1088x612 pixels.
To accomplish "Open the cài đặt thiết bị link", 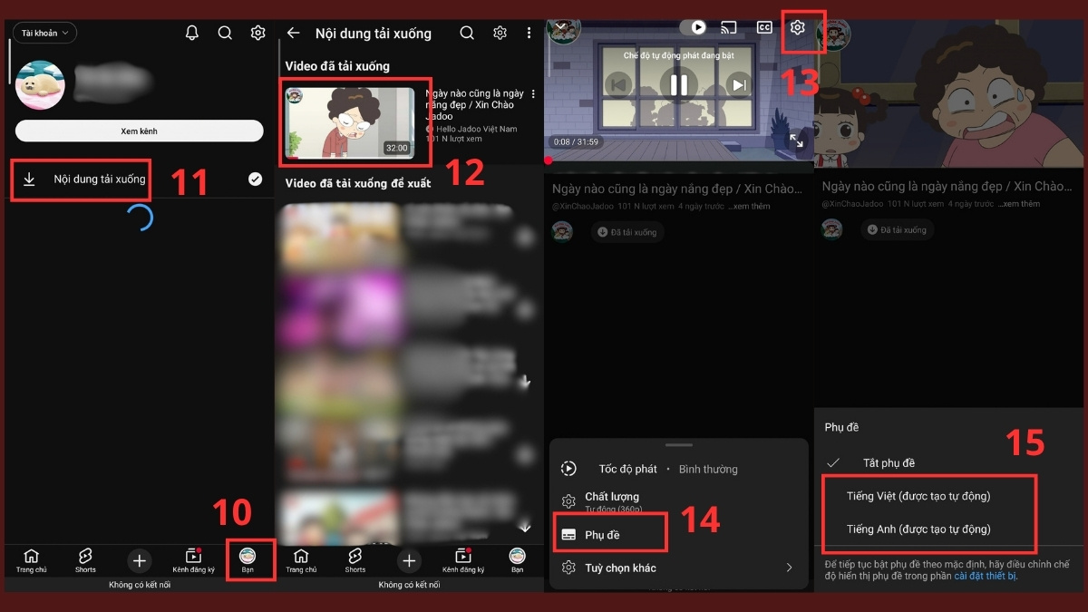I will 986,576.
